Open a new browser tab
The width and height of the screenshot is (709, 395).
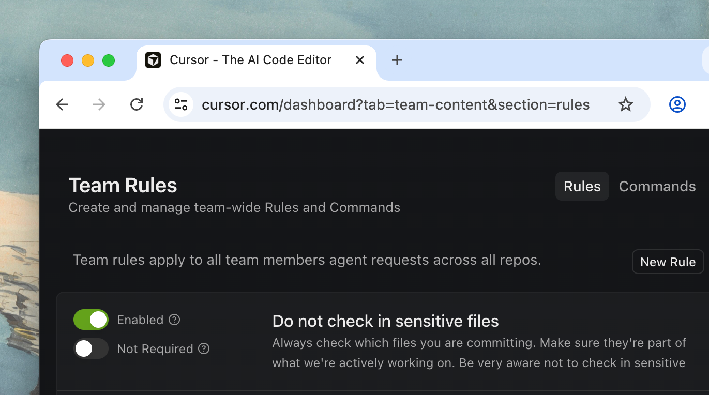coord(397,60)
